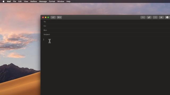Open the emoji picker smiley icon
This screenshot has width=170, height=95.
(167, 17)
